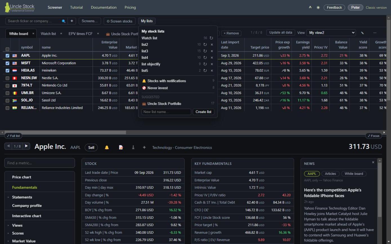Image resolution: width=391 pixels, height=244 pixels.
Task: Go to the next stock arrow
Action: tap(26, 146)
